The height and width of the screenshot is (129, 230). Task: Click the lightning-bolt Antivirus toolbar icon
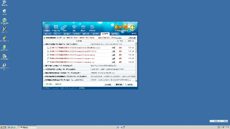pyautogui.click(x=65, y=27)
